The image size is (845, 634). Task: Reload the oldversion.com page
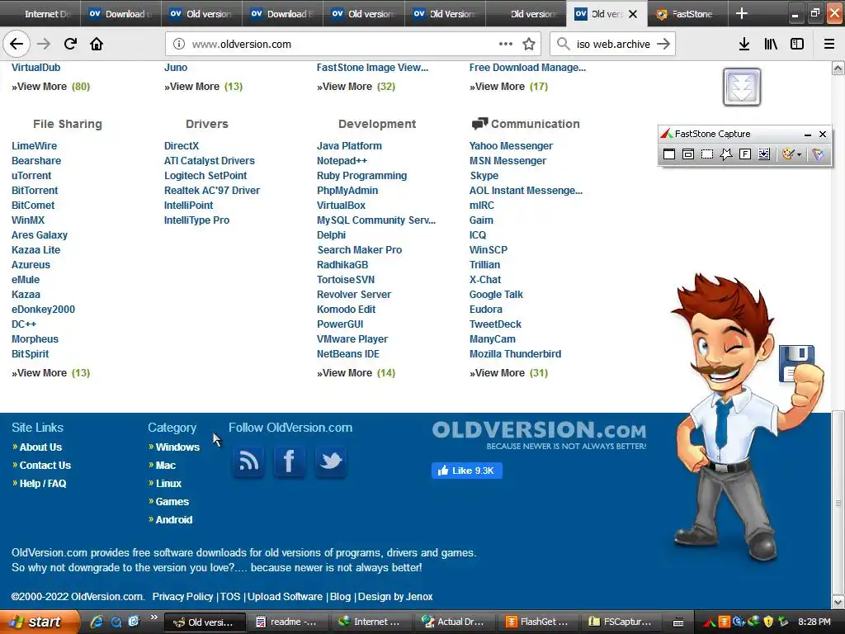[70, 44]
